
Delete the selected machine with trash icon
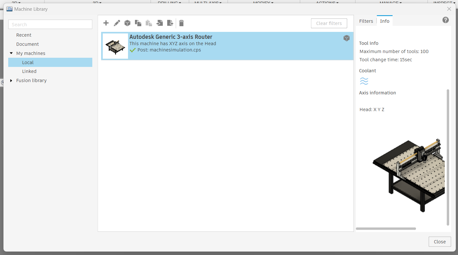pos(181,23)
